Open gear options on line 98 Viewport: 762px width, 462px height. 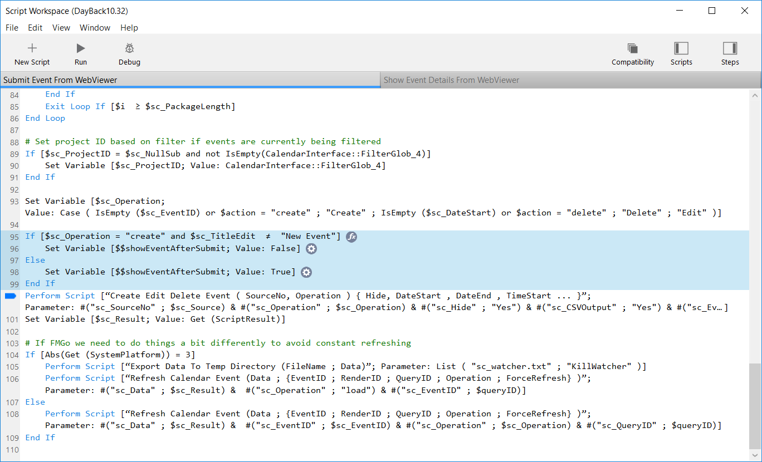tap(306, 272)
